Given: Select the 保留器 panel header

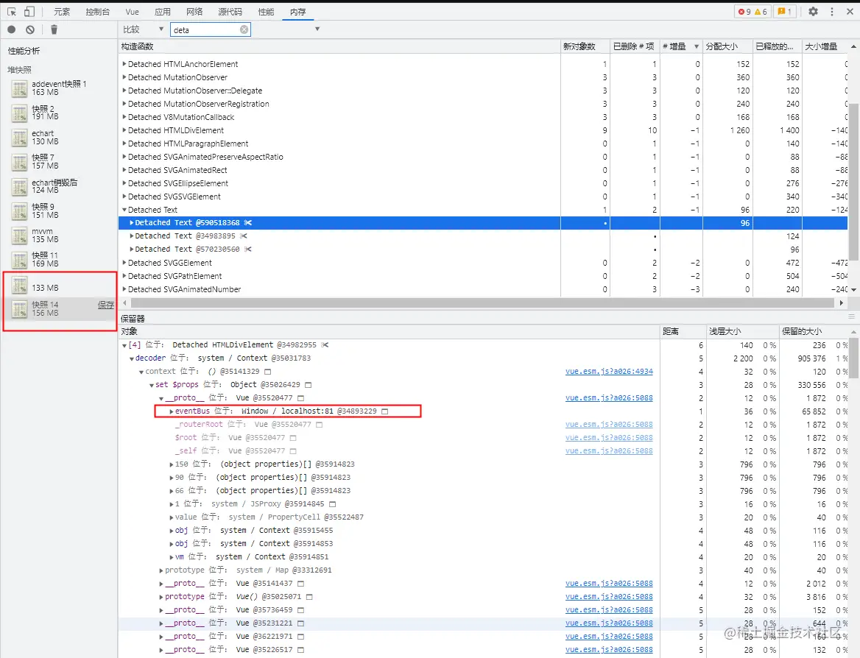Looking at the screenshot, I should [133, 318].
